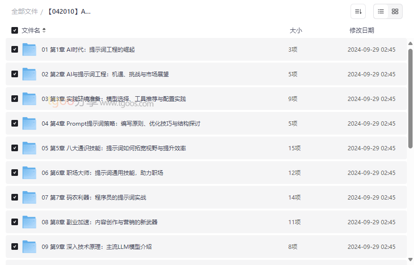The width and height of the screenshot is (414, 265).
Task: Select the 【042010】A... breadcrumb item
Action: tap(68, 11)
